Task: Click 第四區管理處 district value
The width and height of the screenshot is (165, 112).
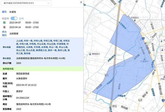Action: click(x=23, y=74)
